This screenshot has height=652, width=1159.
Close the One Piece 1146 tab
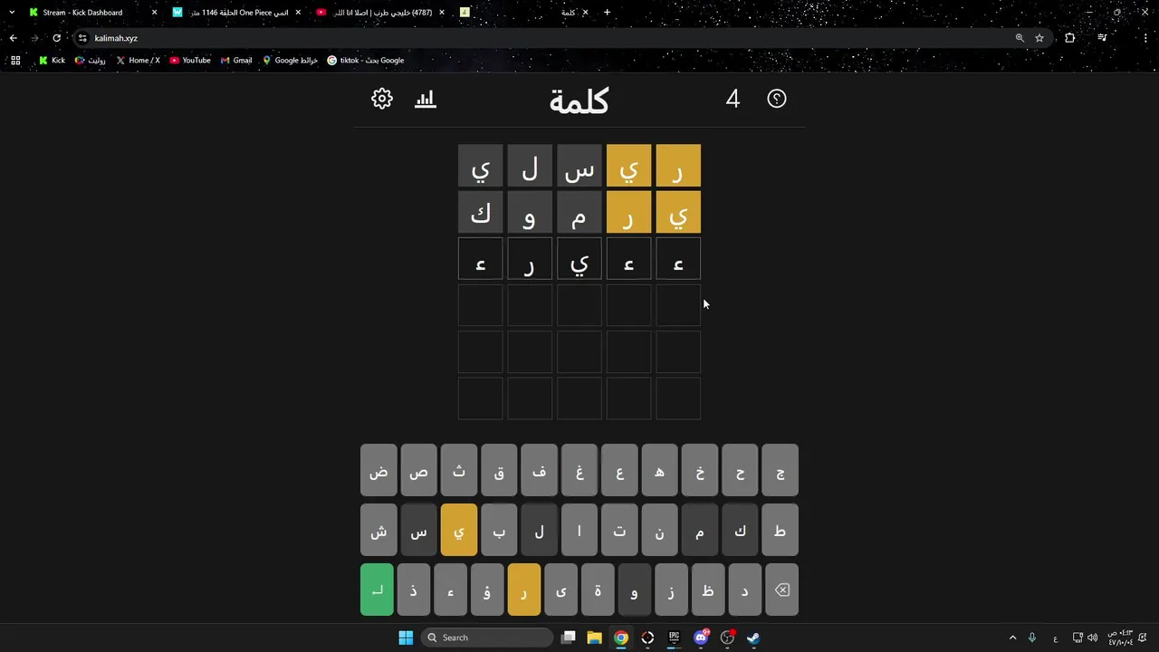point(298,13)
